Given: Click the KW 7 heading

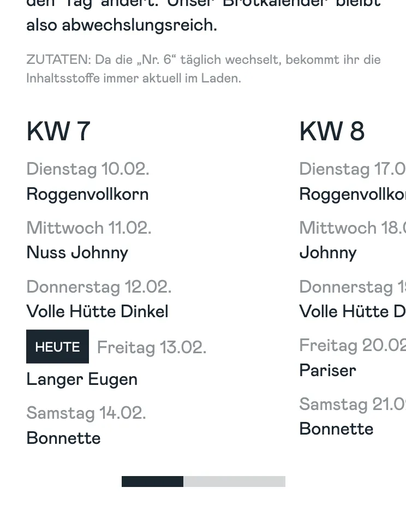Looking at the screenshot, I should [58, 132].
